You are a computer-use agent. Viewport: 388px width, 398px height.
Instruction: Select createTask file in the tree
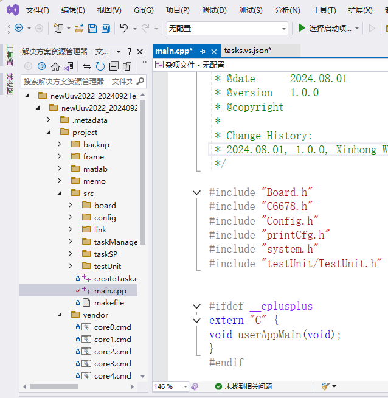[x=116, y=279]
